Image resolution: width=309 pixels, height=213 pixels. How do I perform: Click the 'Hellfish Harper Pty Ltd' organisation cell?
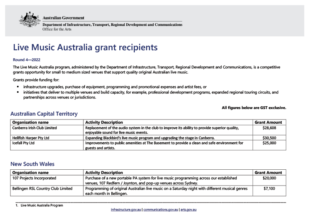pyautogui.click(x=32, y=138)
